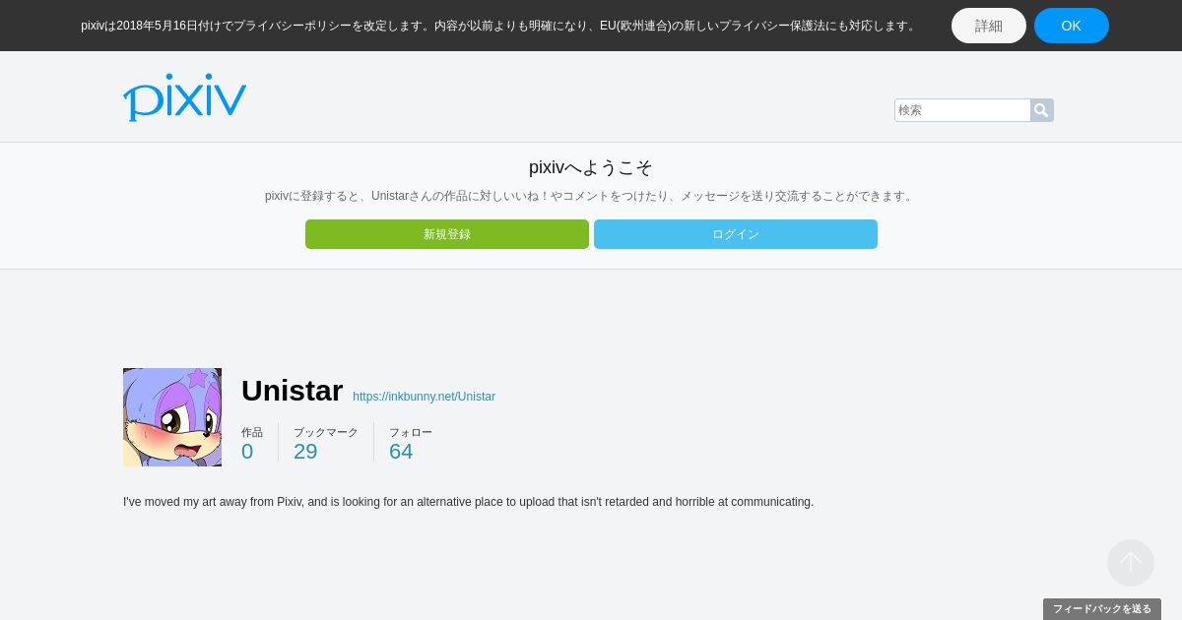Click the pixivへようこそ heading

pos(591,167)
